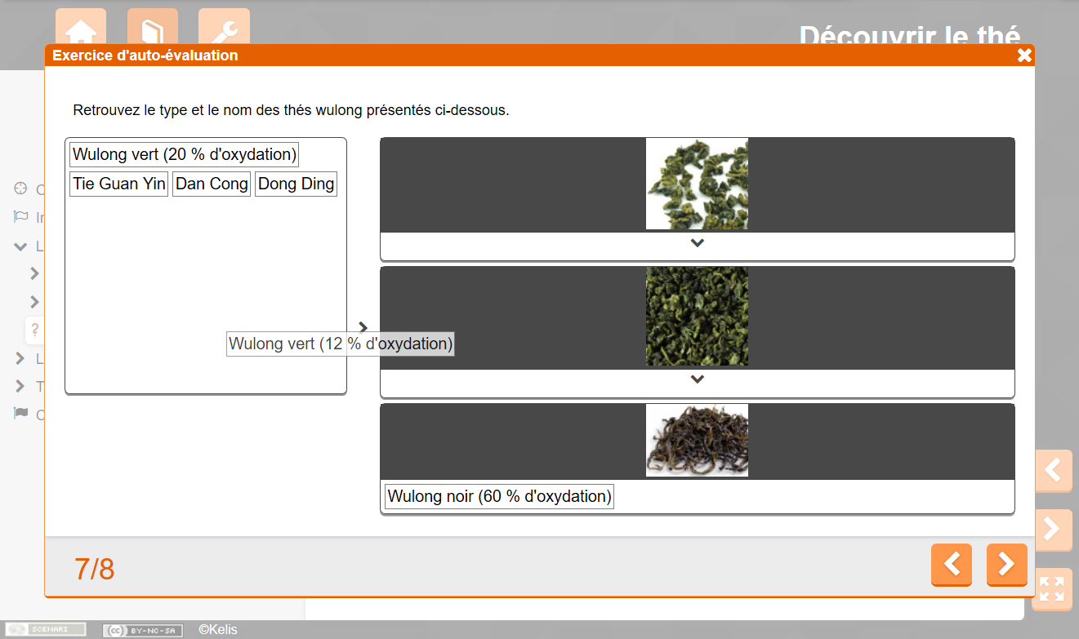
Task: Click the right-side next page arrow
Action: tap(1053, 529)
